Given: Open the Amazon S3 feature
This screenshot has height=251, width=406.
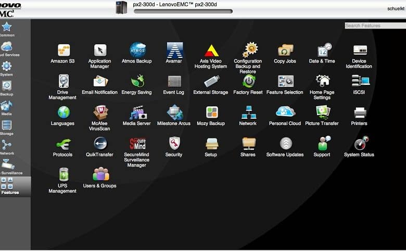Looking at the screenshot, I should [x=62, y=54].
